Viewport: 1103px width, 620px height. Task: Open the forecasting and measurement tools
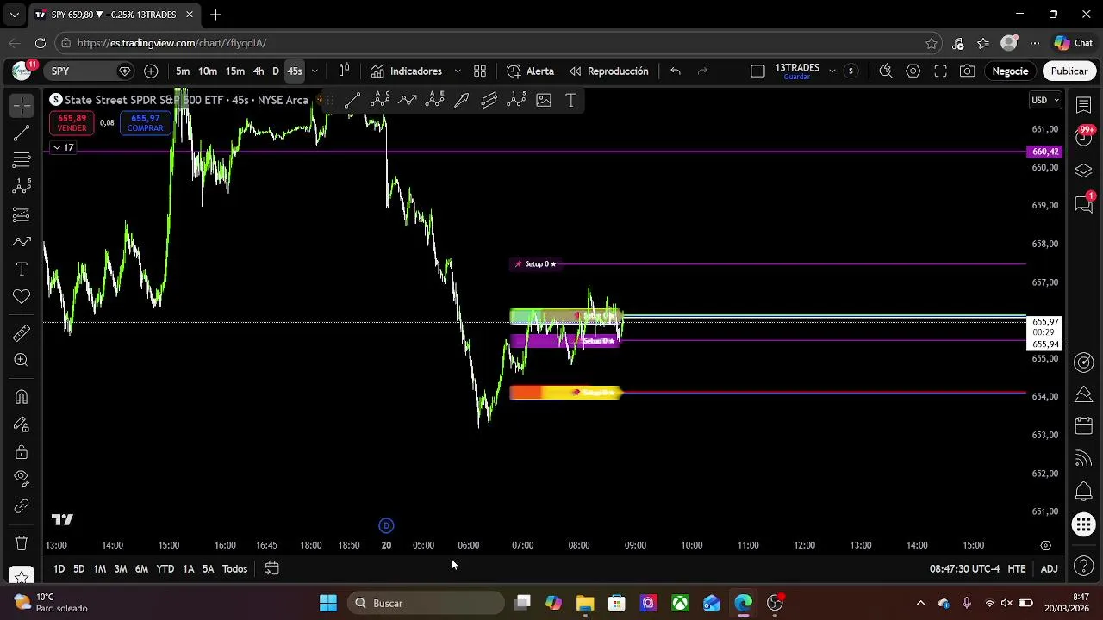(22, 214)
